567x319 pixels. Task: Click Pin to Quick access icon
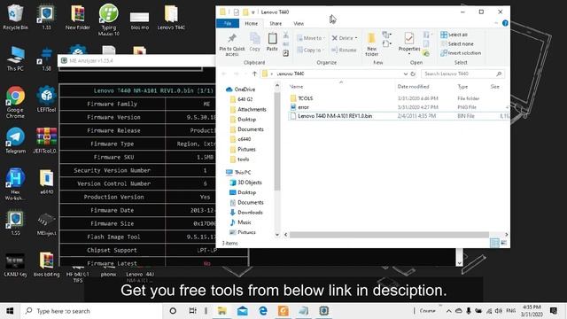(232, 44)
